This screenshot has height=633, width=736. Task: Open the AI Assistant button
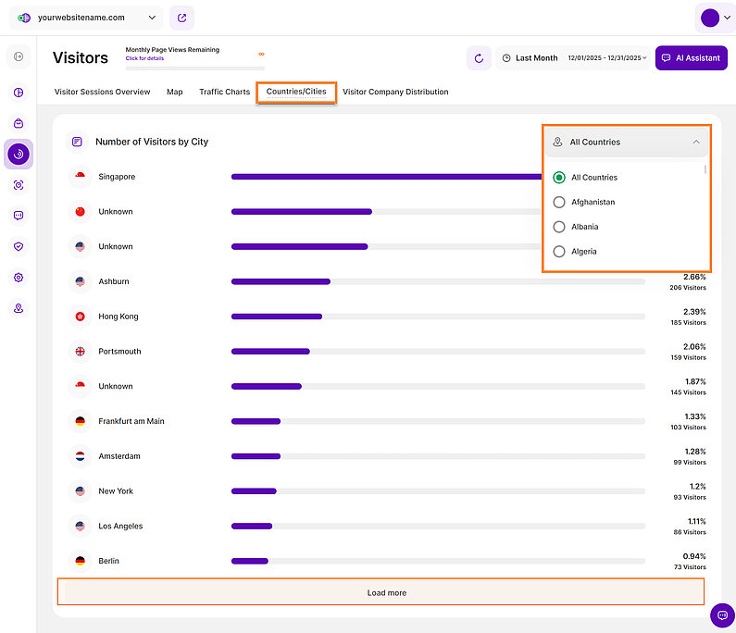691,58
